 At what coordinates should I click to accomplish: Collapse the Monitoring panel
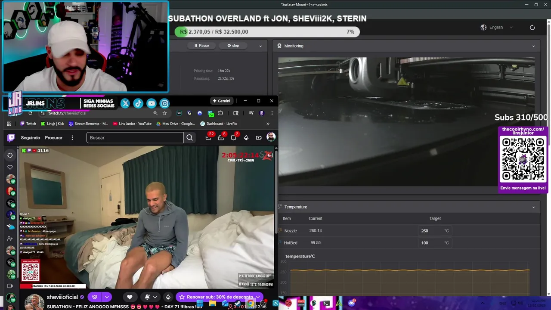click(x=533, y=46)
